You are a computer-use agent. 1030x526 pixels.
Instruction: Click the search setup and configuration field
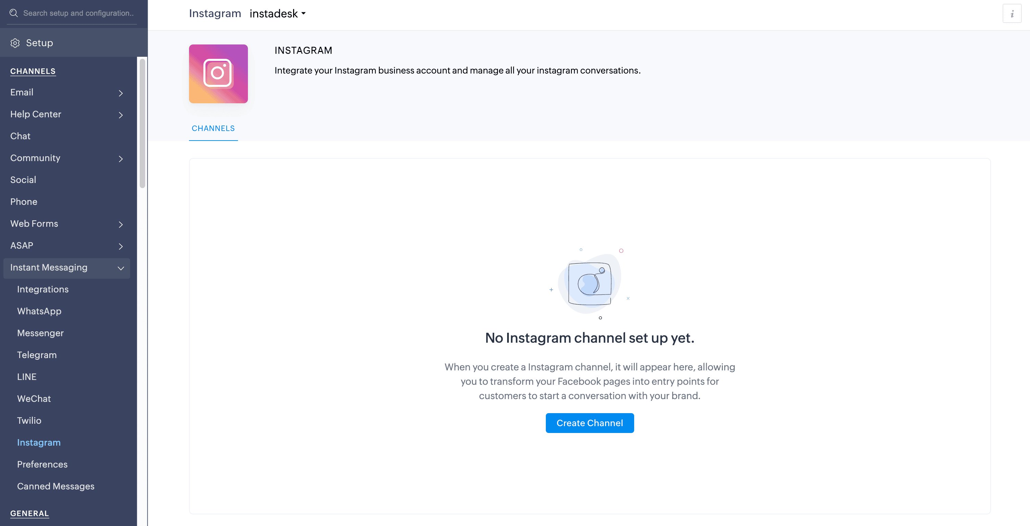pos(78,13)
